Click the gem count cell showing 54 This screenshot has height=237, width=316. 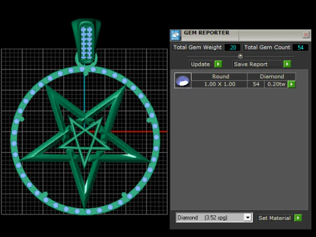tap(256, 84)
